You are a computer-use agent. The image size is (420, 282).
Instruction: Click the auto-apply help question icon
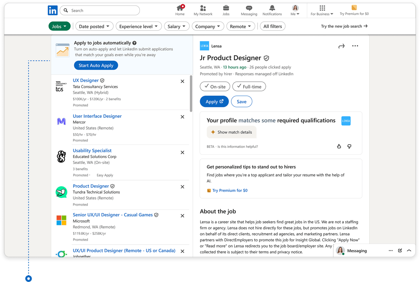click(135, 43)
